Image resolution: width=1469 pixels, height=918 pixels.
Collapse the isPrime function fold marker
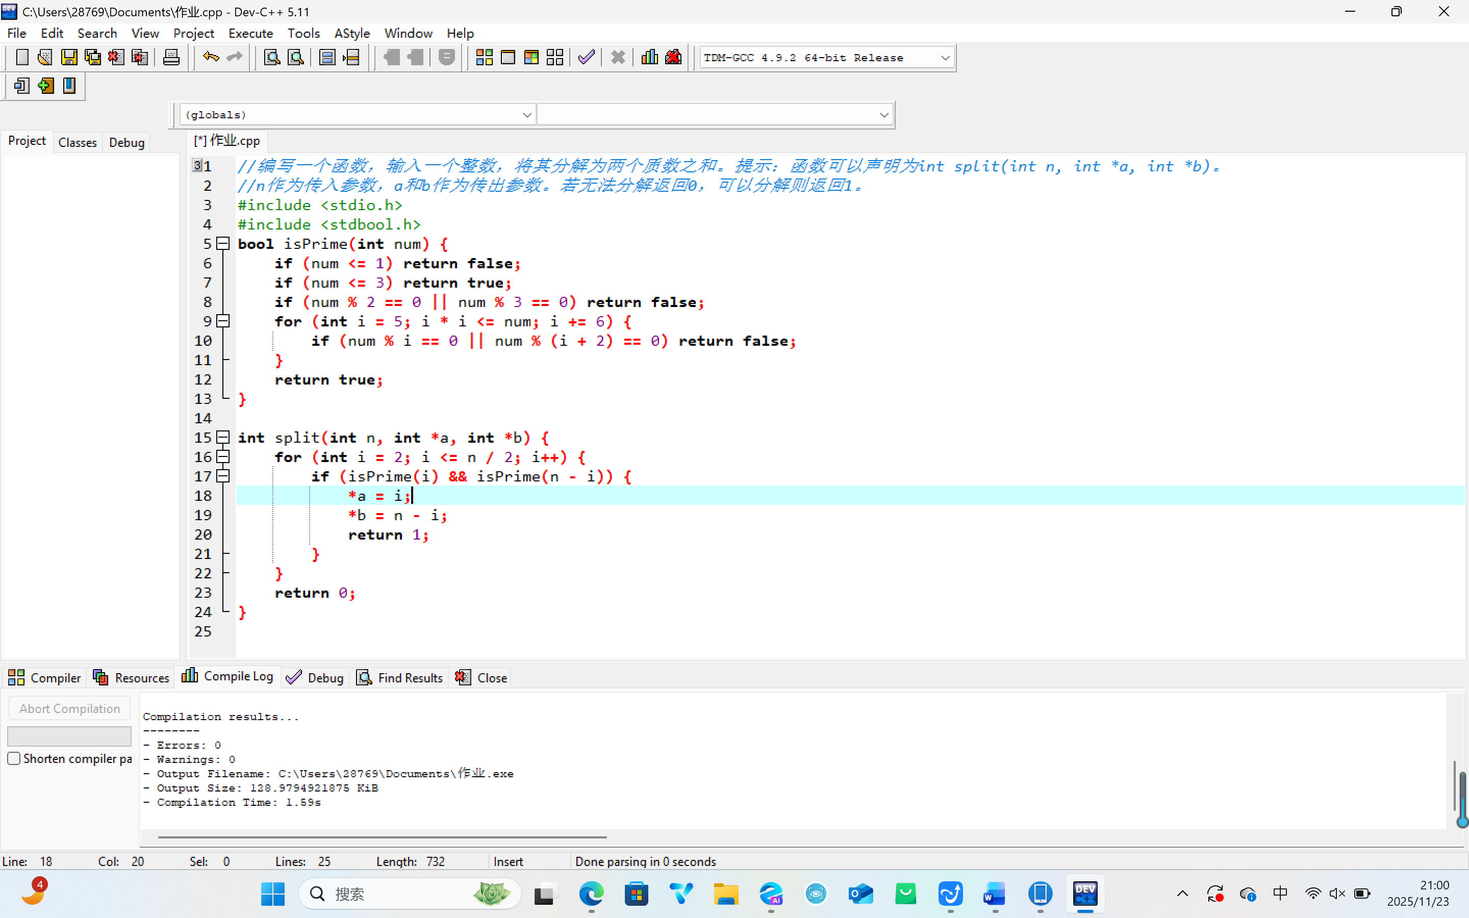pos(223,244)
